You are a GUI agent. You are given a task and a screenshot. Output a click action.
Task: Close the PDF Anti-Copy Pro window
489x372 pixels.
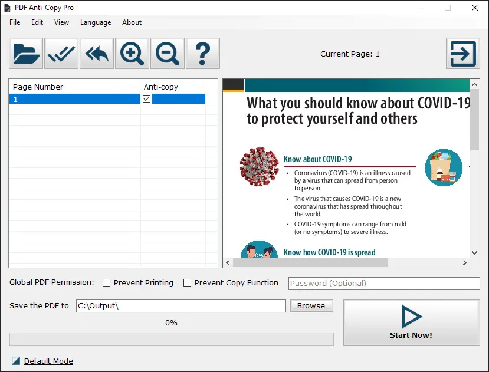point(475,8)
